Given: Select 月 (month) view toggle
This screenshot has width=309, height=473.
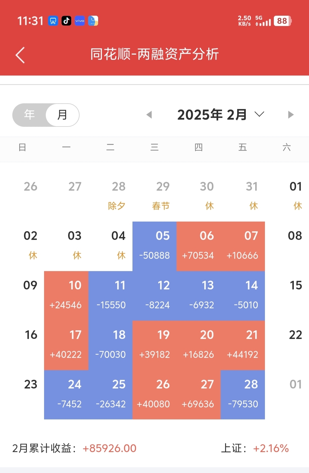Looking at the screenshot, I should 62,115.
